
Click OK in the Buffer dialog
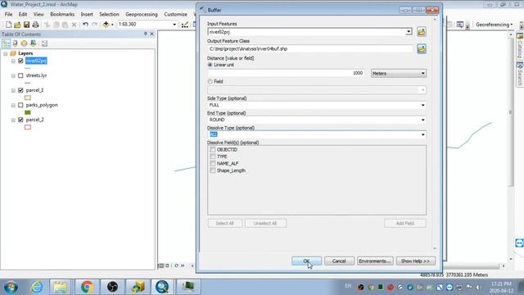tap(306, 261)
